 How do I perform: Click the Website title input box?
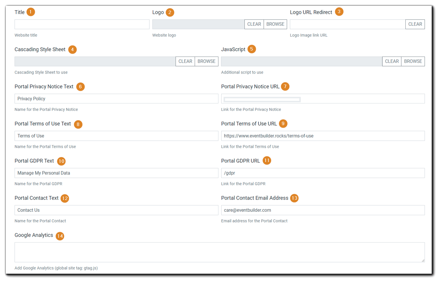[82, 24]
